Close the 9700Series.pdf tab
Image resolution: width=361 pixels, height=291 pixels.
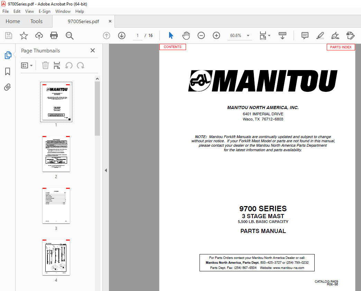click(x=110, y=21)
